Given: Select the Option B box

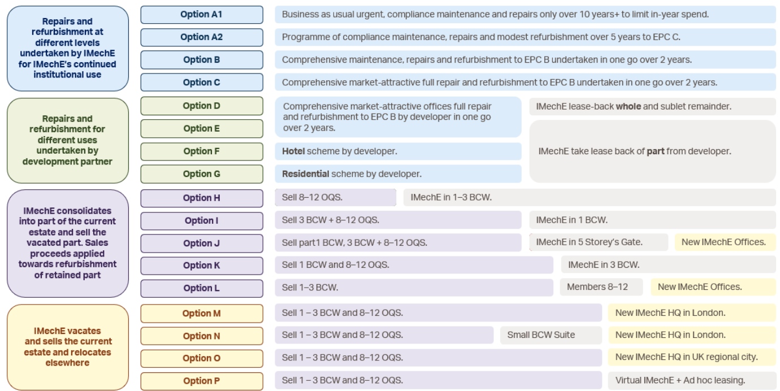Looking at the screenshot, I should pos(202,60).
